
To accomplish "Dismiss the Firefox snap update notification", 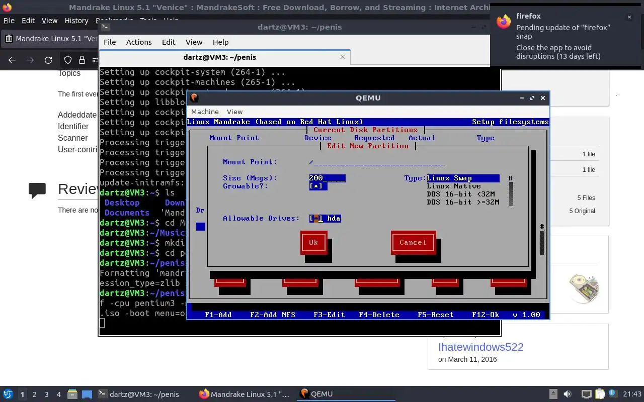I will pos(629,17).
